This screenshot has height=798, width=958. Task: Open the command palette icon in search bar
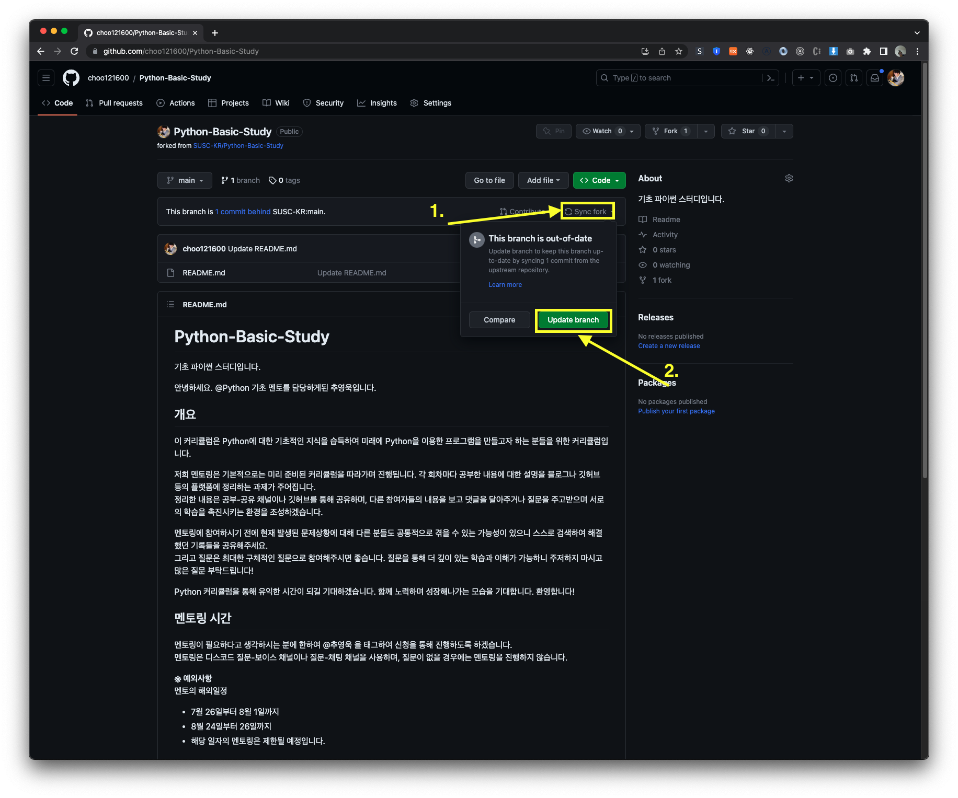click(x=771, y=77)
